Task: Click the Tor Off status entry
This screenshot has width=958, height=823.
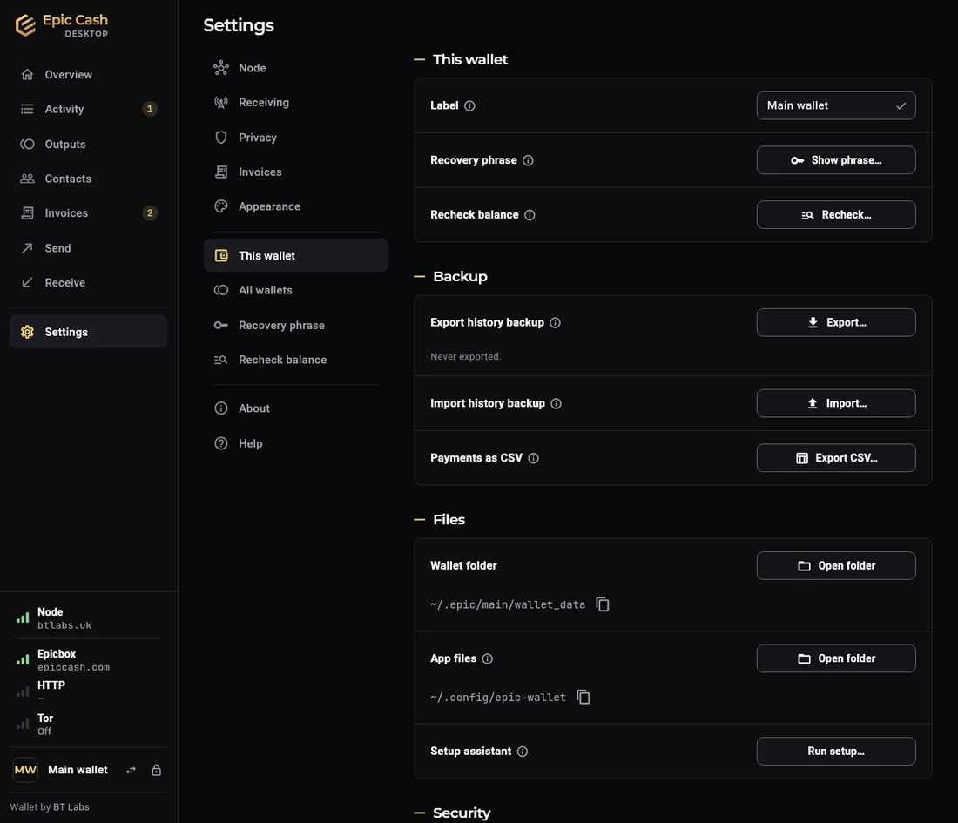Action: point(89,724)
